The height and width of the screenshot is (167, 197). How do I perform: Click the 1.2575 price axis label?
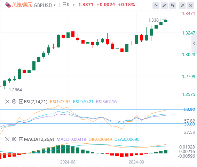pyautogui.click(x=189, y=94)
